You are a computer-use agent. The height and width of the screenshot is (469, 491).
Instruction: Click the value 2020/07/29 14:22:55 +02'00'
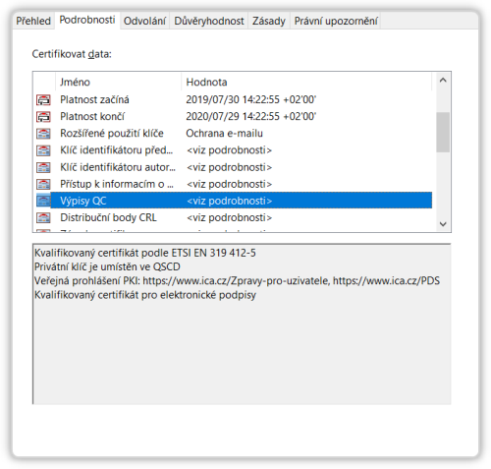[x=251, y=117]
